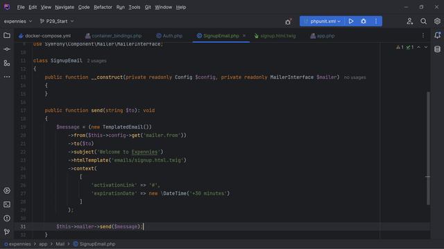Open the editor tabs options menu
The image size is (444, 249).
coord(423,35)
